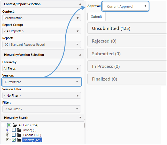Click the hierarchy tree vertical scrollbar handle
The width and height of the screenshot is (167, 145).
(x=85, y=125)
